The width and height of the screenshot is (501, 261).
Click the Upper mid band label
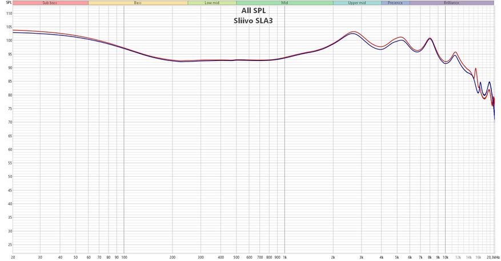click(357, 2)
